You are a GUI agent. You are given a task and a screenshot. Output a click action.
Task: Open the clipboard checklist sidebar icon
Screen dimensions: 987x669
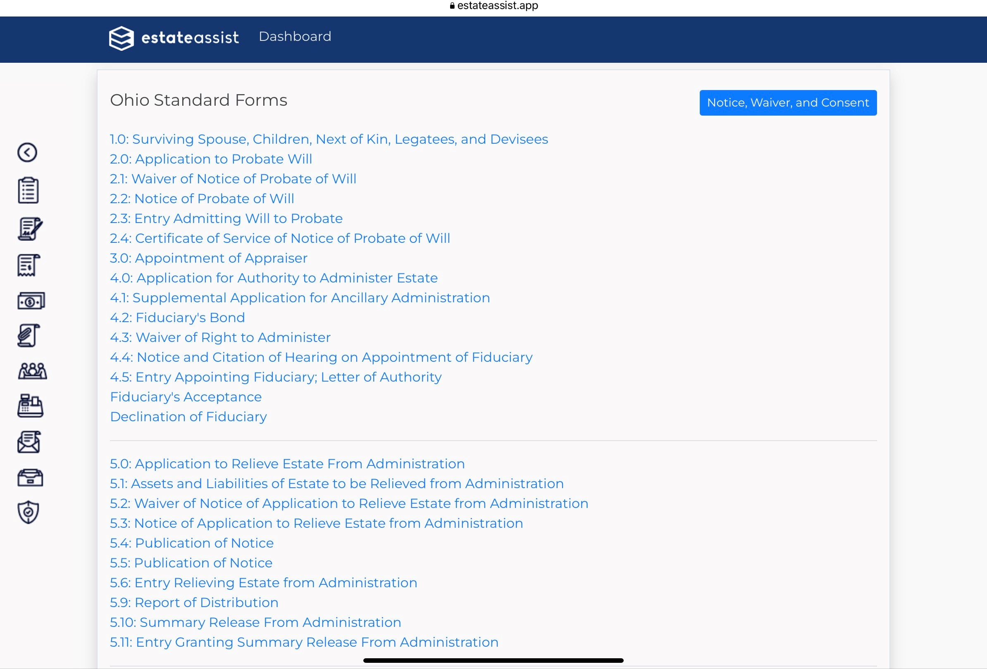pos(29,190)
